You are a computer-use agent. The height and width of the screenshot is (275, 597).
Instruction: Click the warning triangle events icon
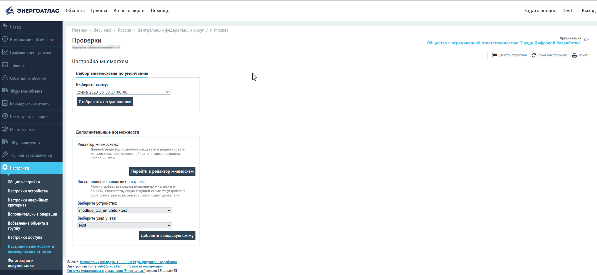point(5,78)
